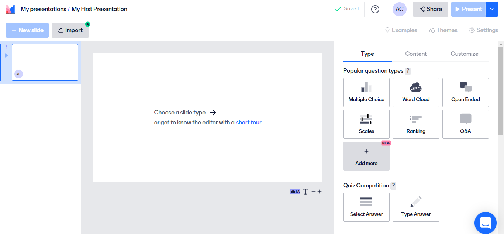Click the Share button

(430, 9)
